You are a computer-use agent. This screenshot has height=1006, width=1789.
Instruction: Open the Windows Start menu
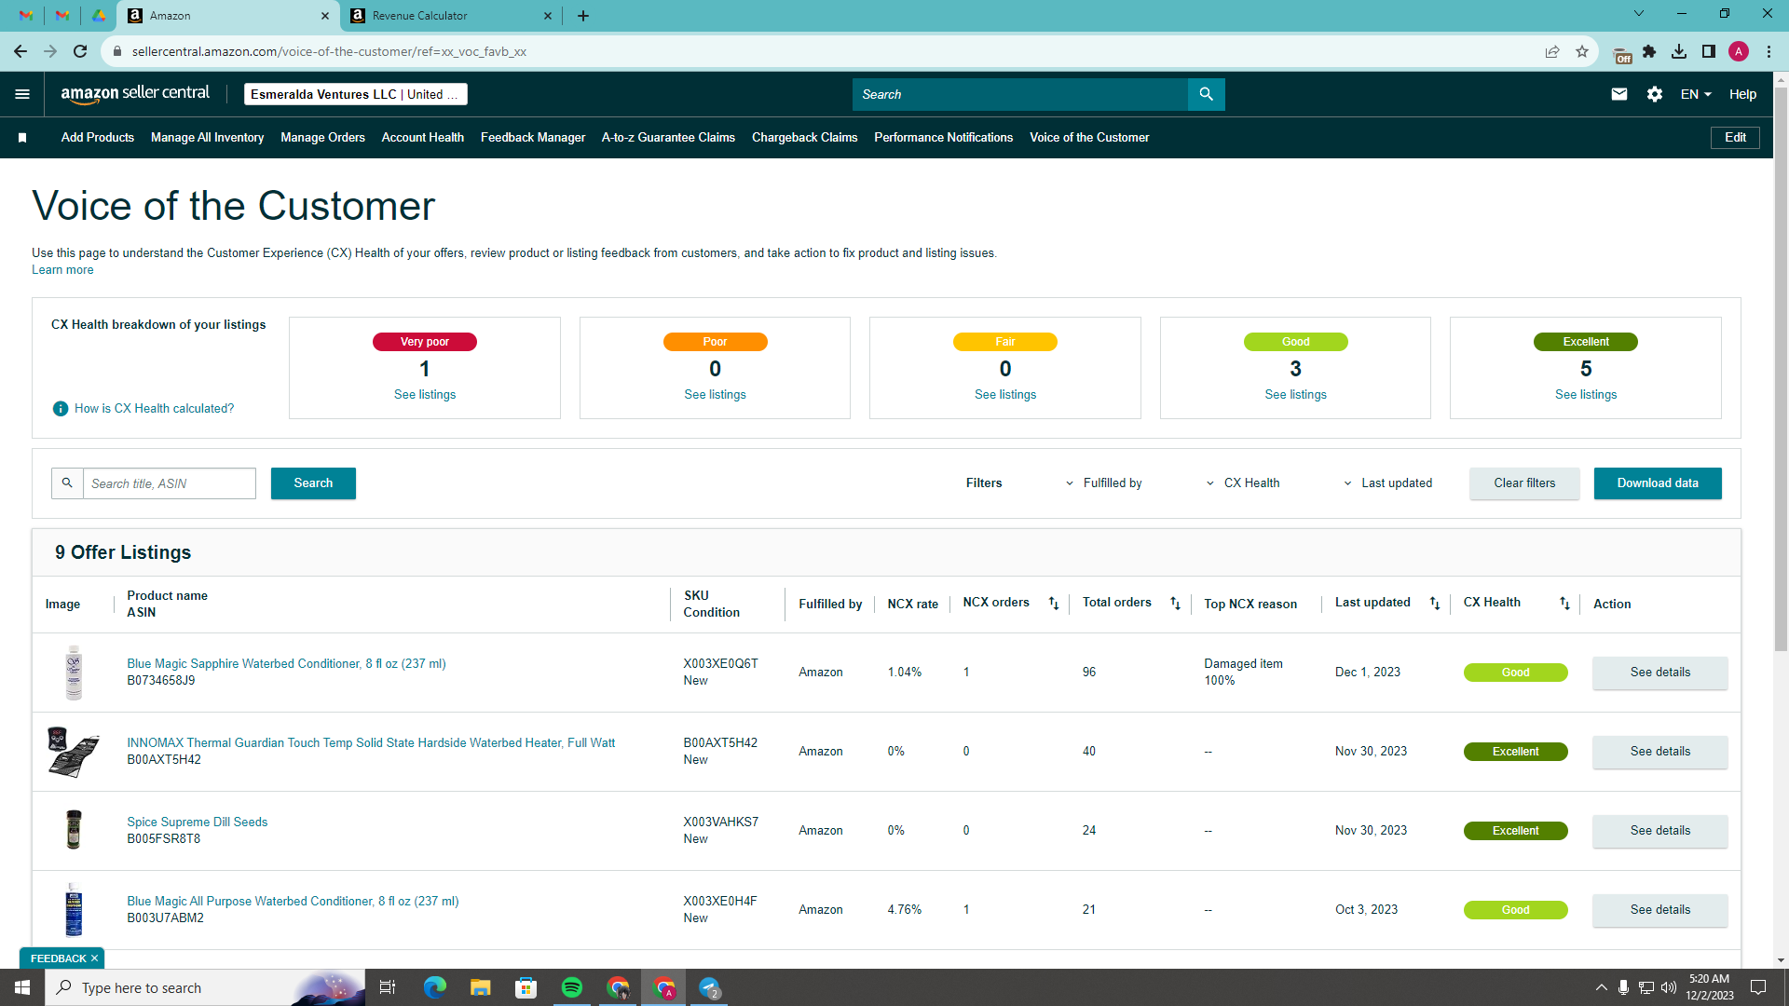point(22,987)
